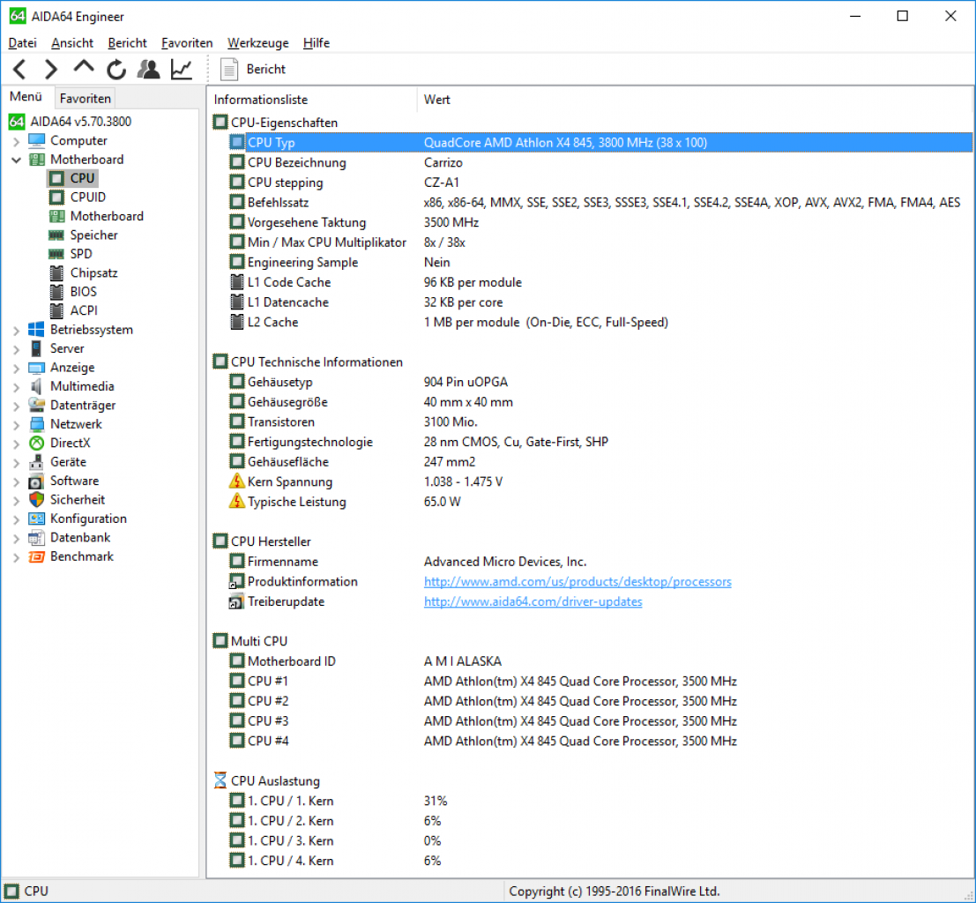Click the Datenträger disk icon
This screenshot has height=903, width=976.
(x=36, y=405)
